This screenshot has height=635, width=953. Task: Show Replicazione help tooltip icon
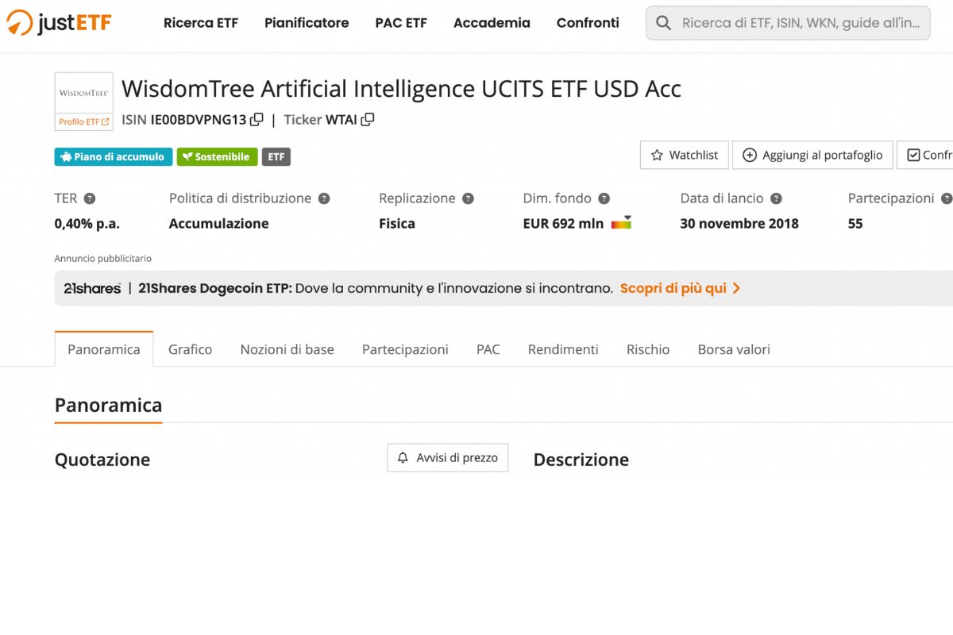(x=468, y=198)
